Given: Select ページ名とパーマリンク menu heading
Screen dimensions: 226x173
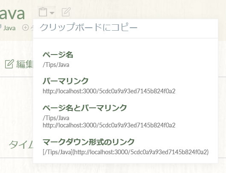Looking at the screenshot, I should pos(85,108).
